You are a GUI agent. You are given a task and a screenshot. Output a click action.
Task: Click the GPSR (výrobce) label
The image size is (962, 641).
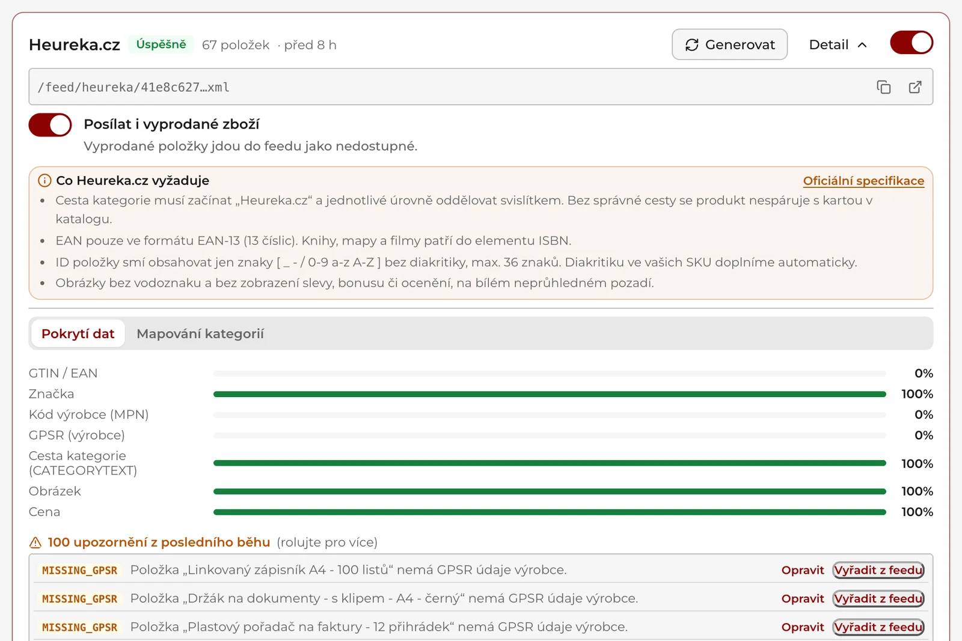coord(77,435)
